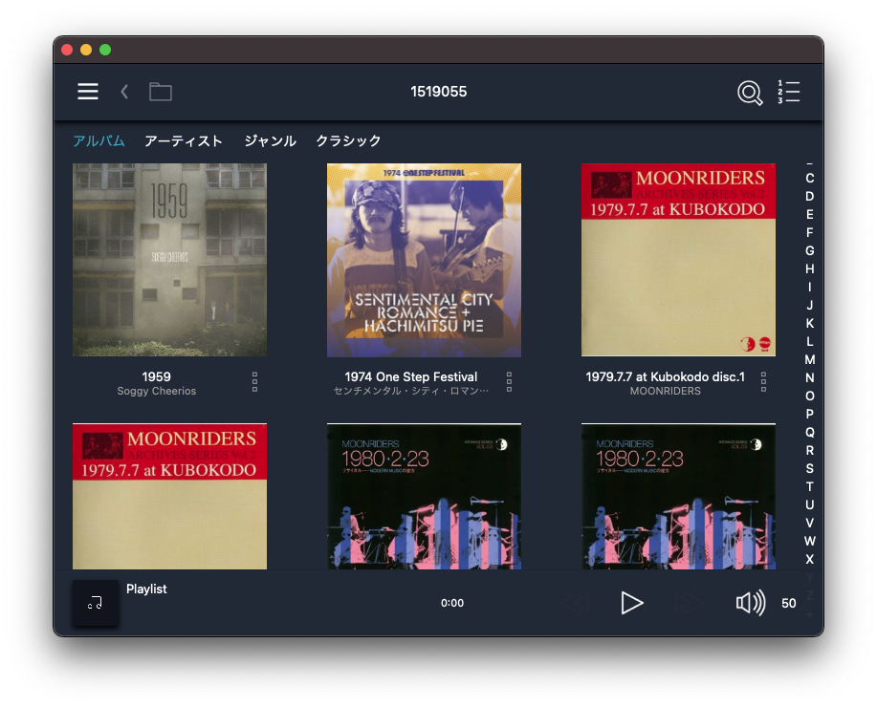Jump to letter F in index
877x707 pixels.
tap(809, 232)
